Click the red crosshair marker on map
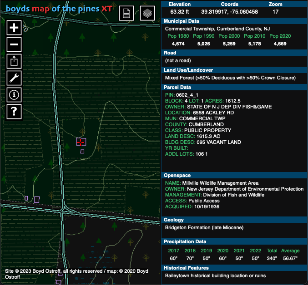The width and height of the screenshot is (308, 285). [x=81, y=142]
